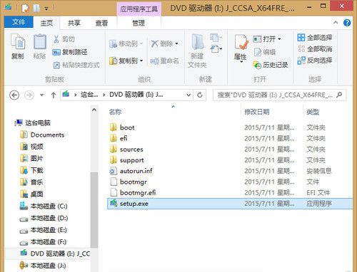Open the File tab
357x272 pixels.
pyautogui.click(x=19, y=22)
